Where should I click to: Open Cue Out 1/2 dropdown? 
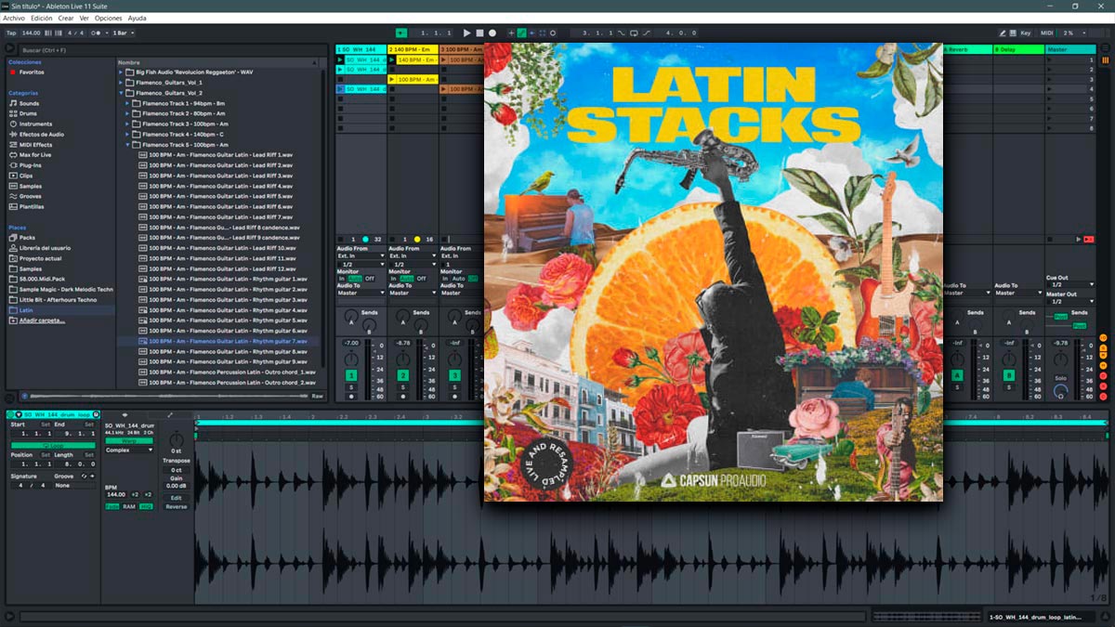click(1069, 285)
